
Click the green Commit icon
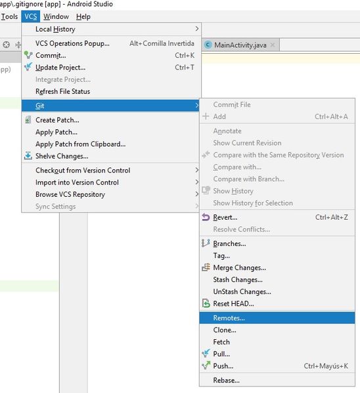28,55
